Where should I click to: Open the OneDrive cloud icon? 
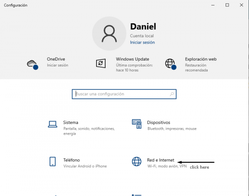(32, 65)
